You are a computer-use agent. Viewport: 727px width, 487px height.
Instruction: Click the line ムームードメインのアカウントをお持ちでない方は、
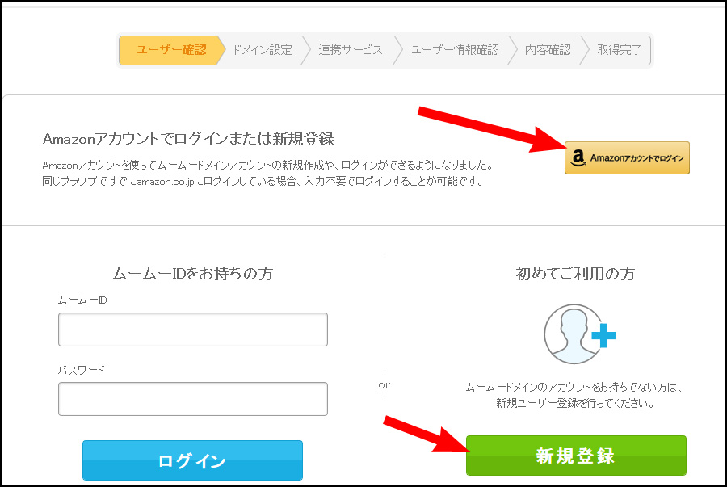click(x=574, y=387)
